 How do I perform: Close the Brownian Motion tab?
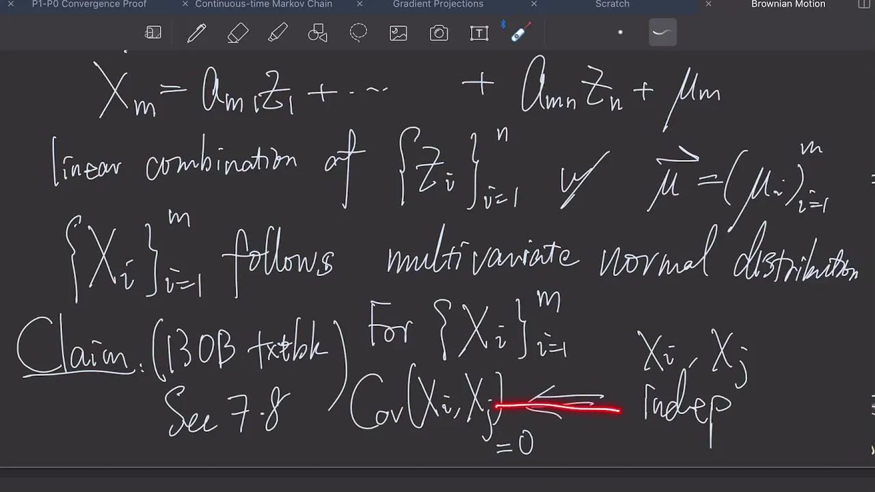click(708, 4)
